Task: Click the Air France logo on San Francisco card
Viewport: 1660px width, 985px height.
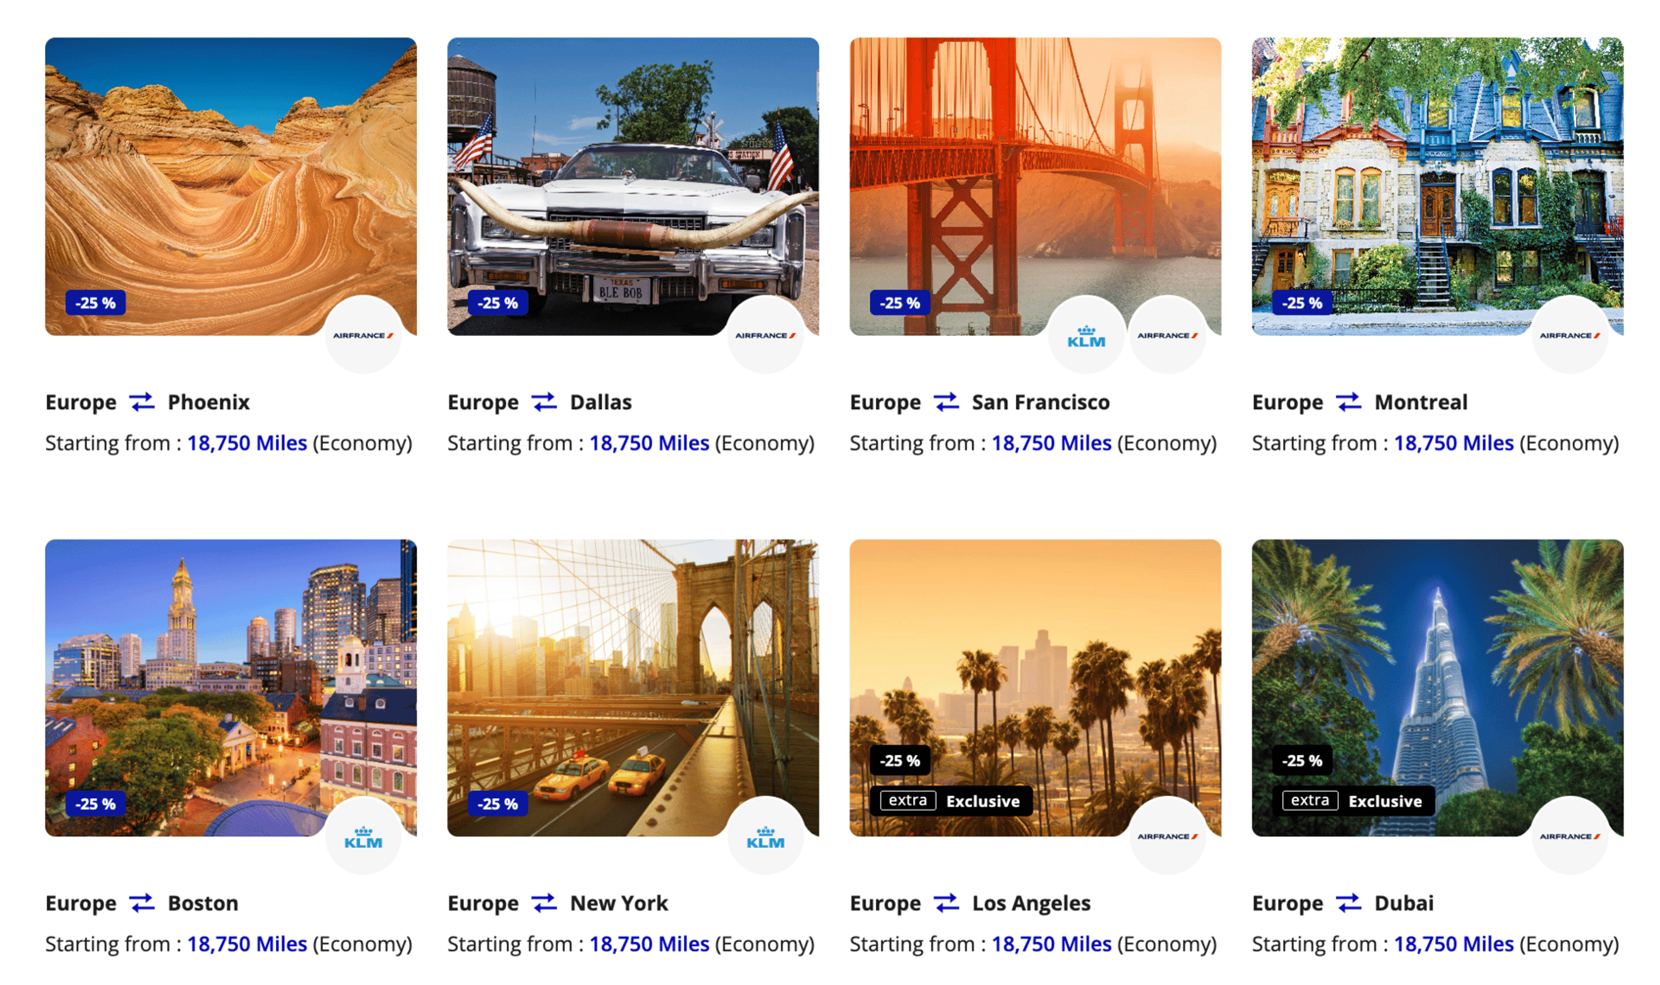Action: click(1168, 336)
